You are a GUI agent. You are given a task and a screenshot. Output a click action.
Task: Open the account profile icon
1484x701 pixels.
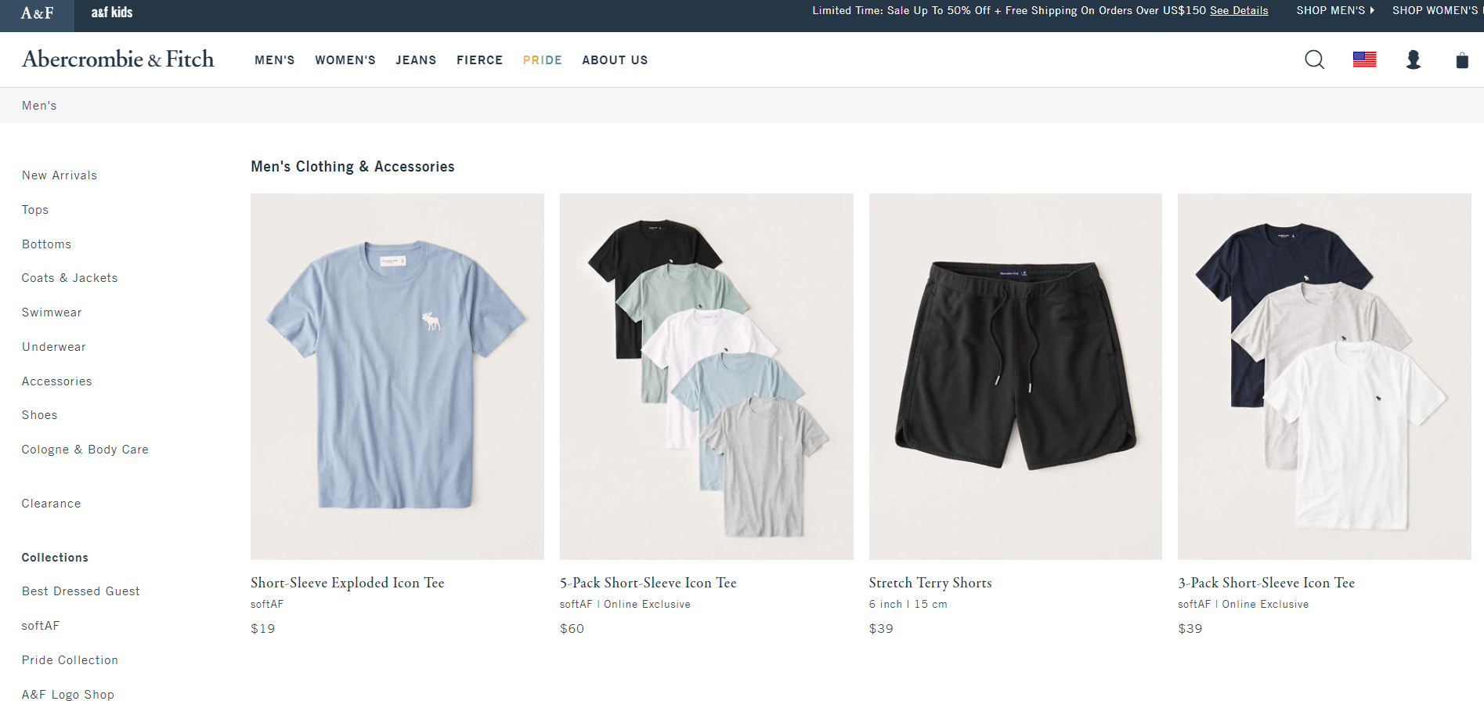point(1414,60)
